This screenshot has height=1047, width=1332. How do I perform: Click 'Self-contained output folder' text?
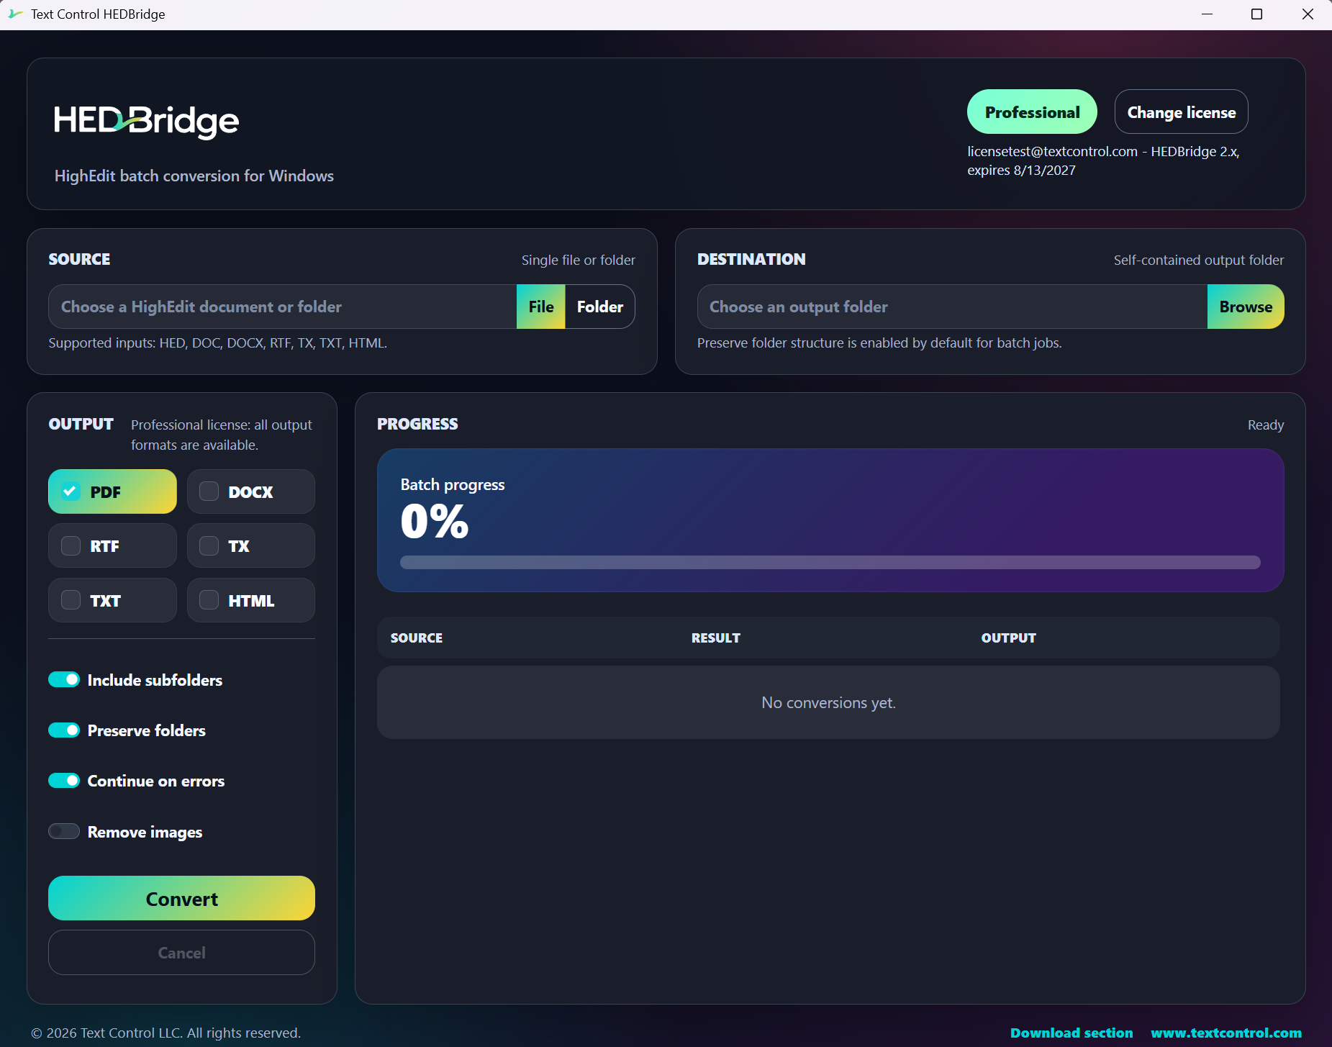(1199, 260)
